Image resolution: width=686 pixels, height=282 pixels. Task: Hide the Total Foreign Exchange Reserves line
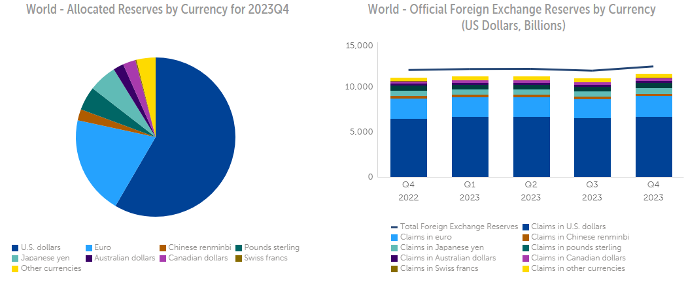[454, 227]
